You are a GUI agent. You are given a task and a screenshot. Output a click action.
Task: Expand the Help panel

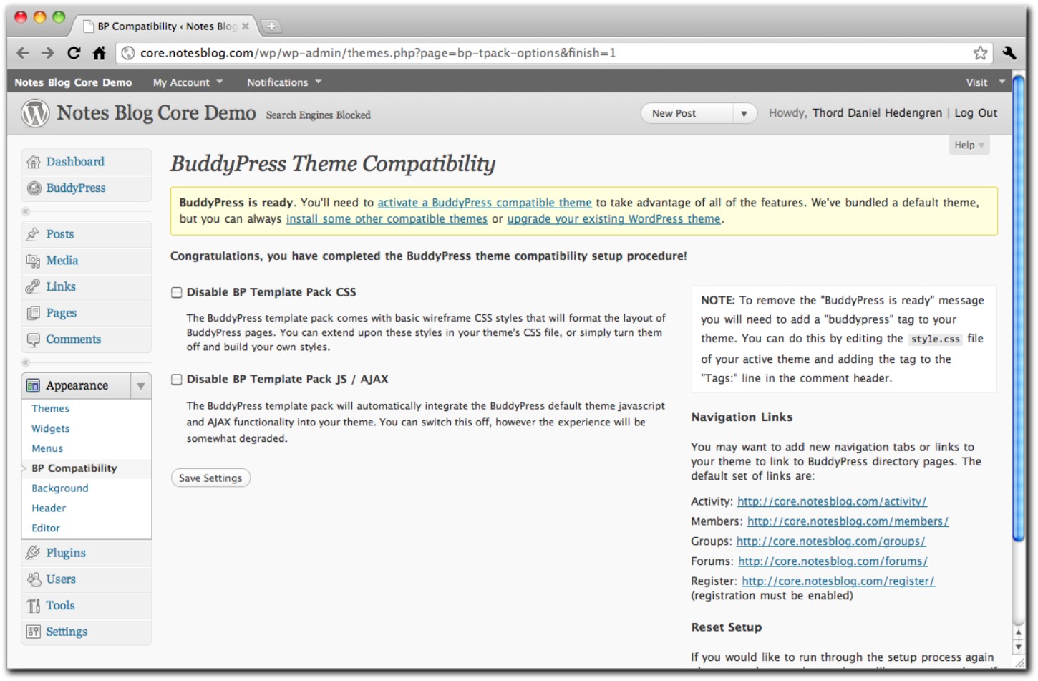(969, 145)
